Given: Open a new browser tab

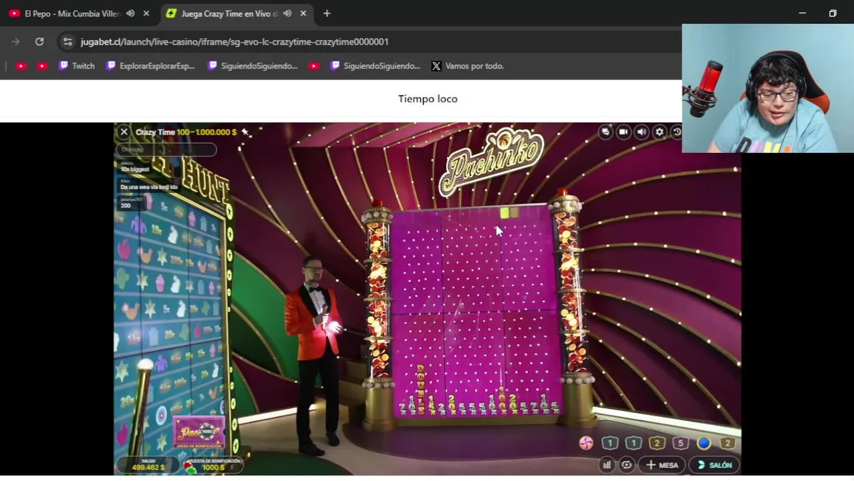Looking at the screenshot, I should tap(327, 13).
